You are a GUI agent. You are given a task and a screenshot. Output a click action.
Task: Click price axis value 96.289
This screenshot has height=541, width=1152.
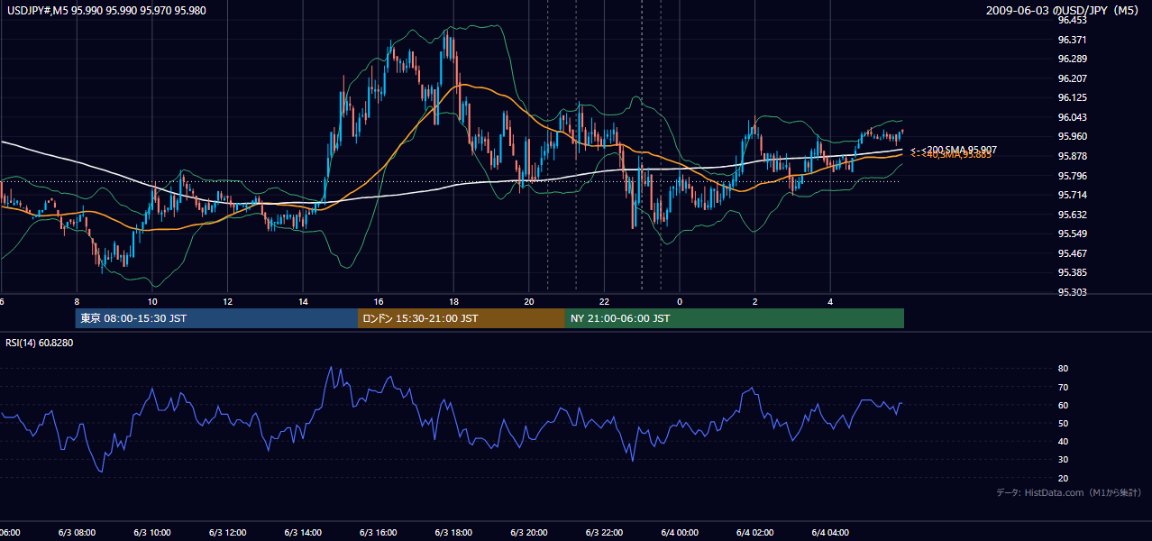(x=1072, y=59)
